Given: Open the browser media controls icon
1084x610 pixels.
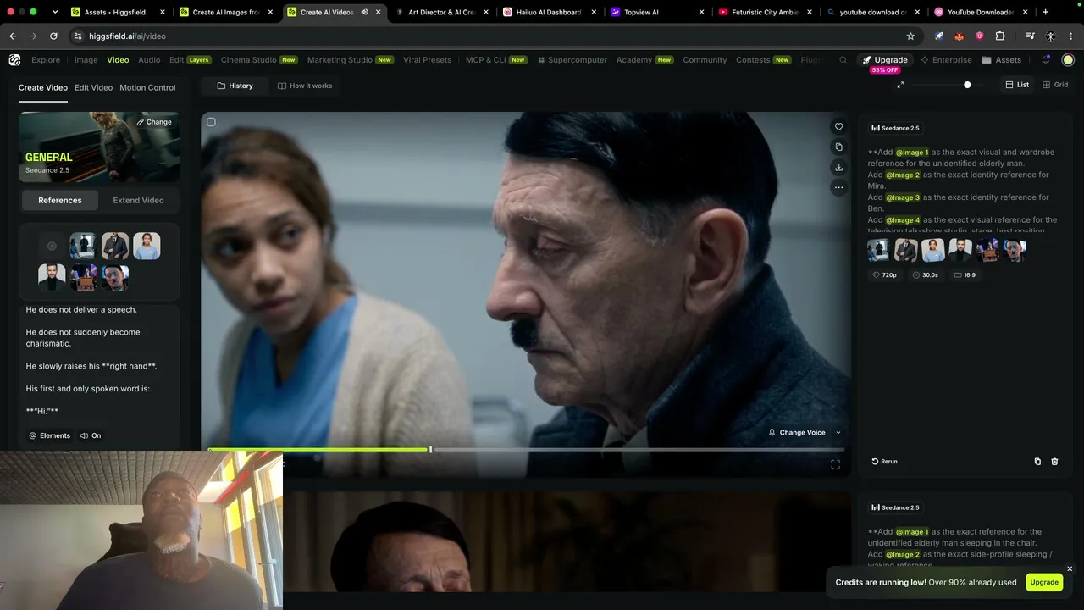Looking at the screenshot, I should coord(1030,36).
